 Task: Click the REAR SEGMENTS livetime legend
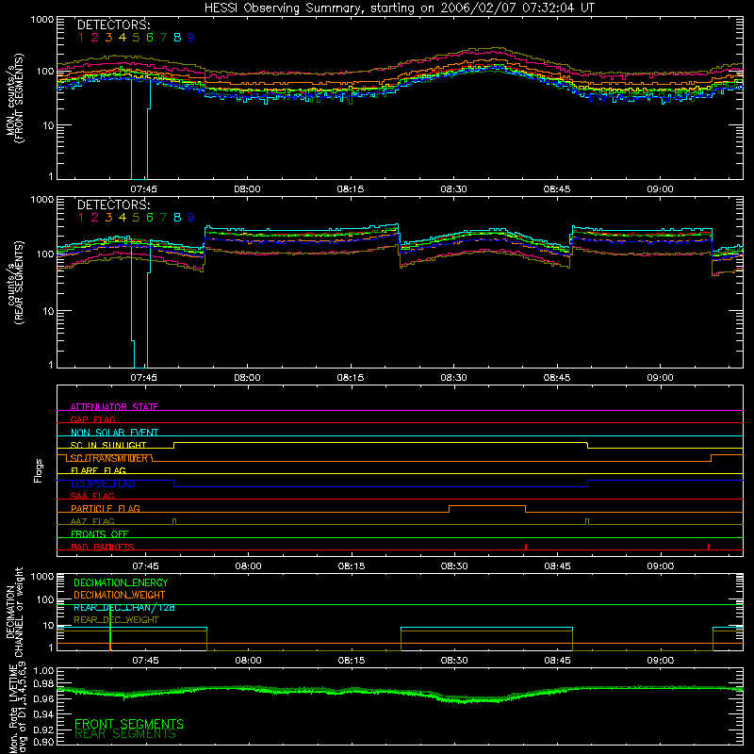(x=125, y=734)
